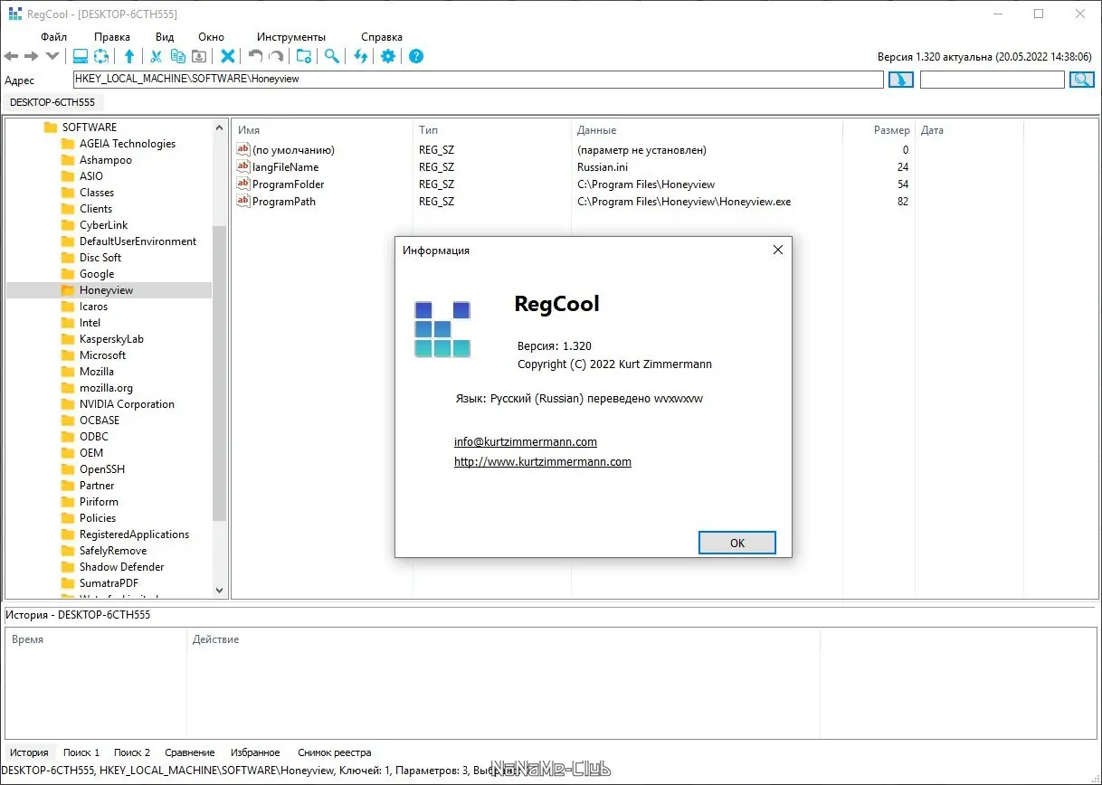Image resolution: width=1102 pixels, height=785 pixels.
Task: Select the CyberLink registry key
Action: click(x=103, y=225)
